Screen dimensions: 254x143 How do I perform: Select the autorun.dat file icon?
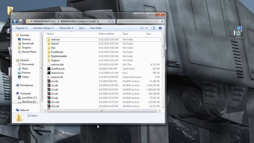(x=49, y=64)
